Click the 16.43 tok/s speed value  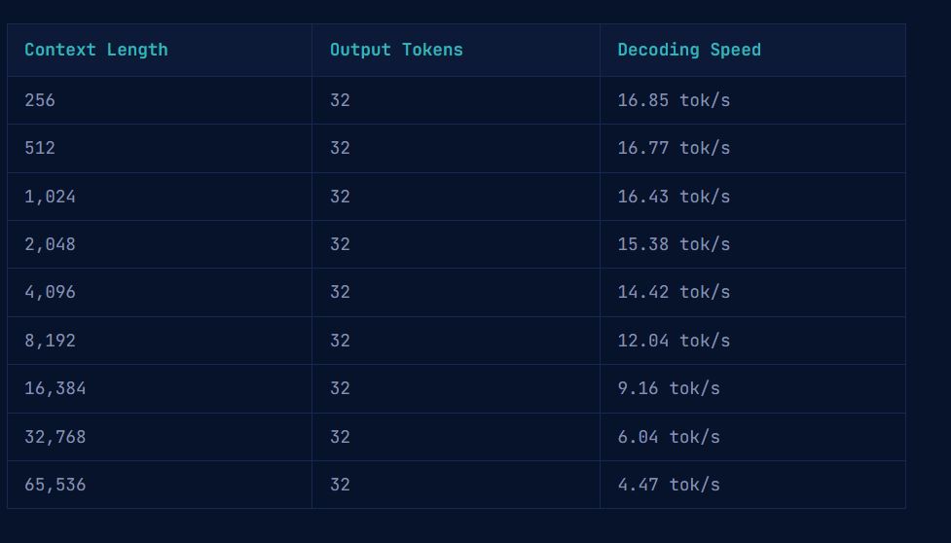pos(674,197)
